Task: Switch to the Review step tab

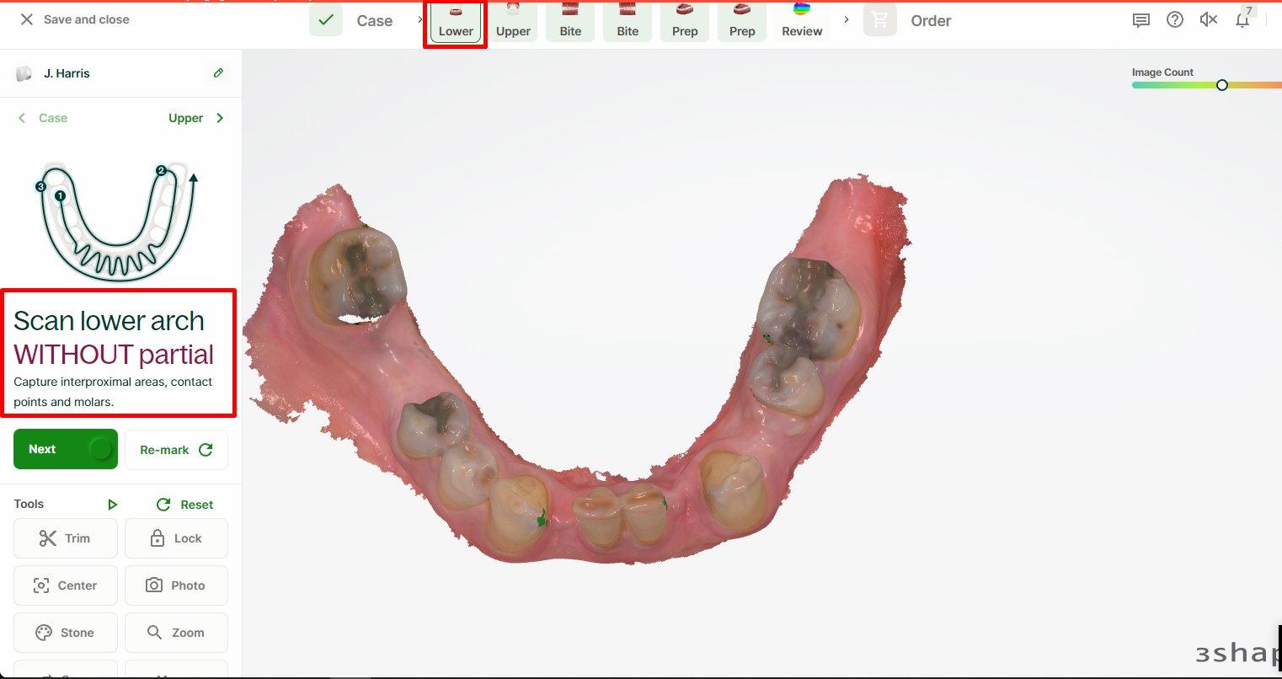Action: point(802,22)
